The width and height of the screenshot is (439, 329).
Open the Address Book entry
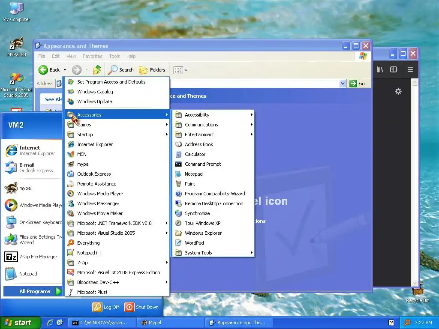(x=213, y=144)
